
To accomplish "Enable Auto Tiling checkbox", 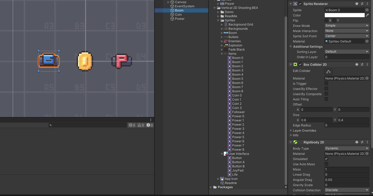I will [x=326, y=99].
